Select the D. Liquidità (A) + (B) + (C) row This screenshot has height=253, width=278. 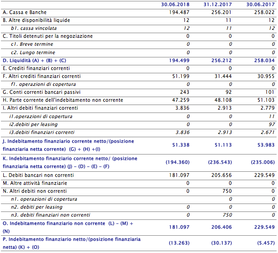(139, 61)
